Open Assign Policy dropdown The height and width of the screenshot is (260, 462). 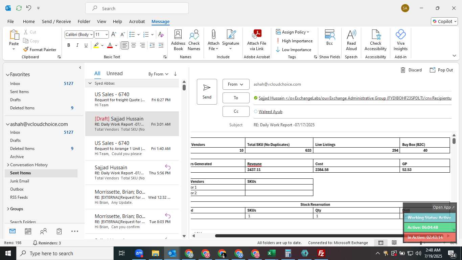(x=293, y=32)
